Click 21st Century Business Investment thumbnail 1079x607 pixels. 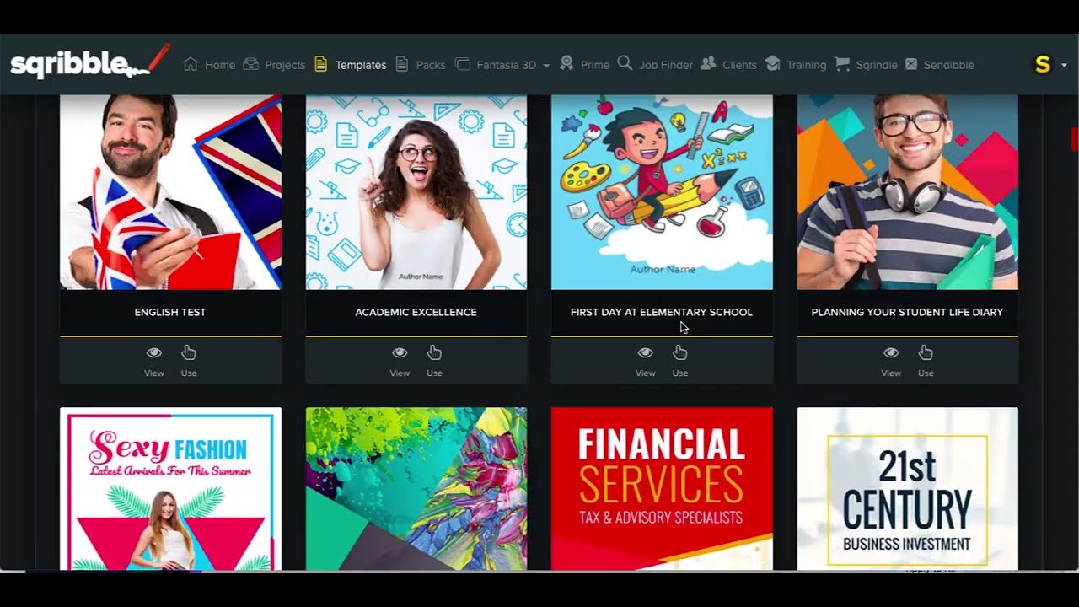click(908, 489)
